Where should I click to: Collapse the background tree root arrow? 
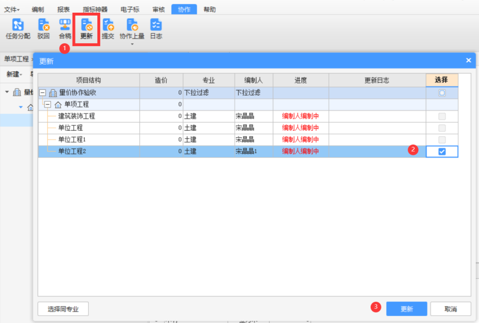coord(7,92)
